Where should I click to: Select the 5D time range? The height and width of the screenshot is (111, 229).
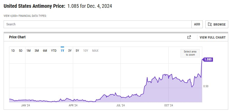(21, 51)
